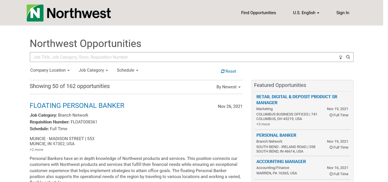388x182 pixels.
Task: Focus the job search input field
Action: 182,57
